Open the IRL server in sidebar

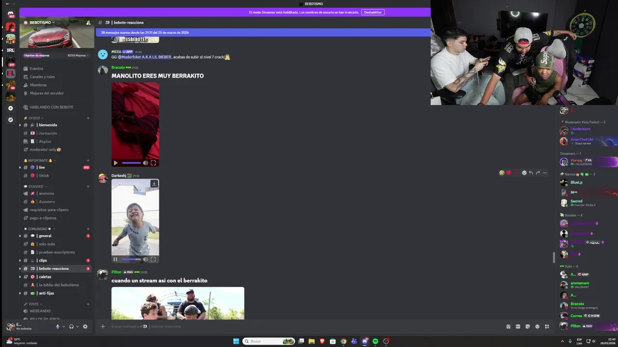11,50
